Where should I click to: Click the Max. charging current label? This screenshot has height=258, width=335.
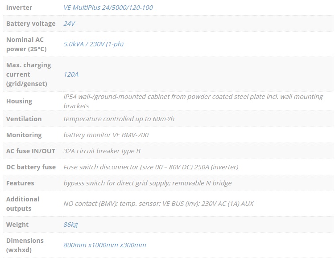click(29, 74)
